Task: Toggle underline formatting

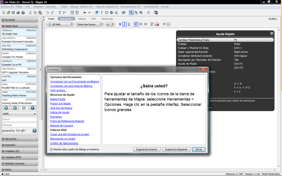Action: click(129, 24)
